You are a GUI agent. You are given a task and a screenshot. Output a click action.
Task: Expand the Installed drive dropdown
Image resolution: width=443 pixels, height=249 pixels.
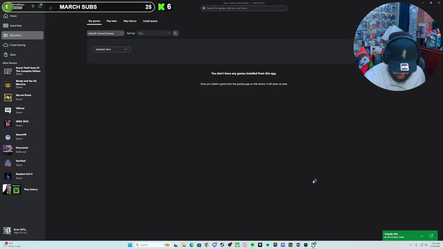[x=111, y=49]
